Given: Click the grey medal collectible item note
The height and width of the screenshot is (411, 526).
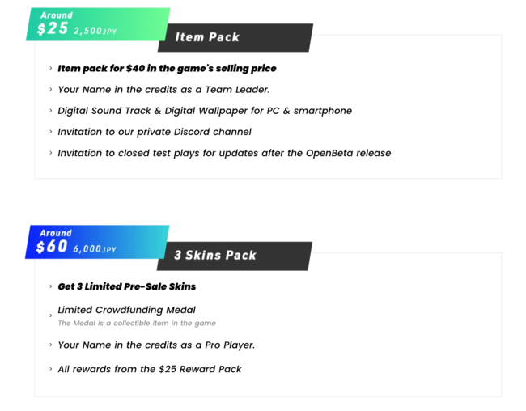Looking at the screenshot, I should (137, 323).
